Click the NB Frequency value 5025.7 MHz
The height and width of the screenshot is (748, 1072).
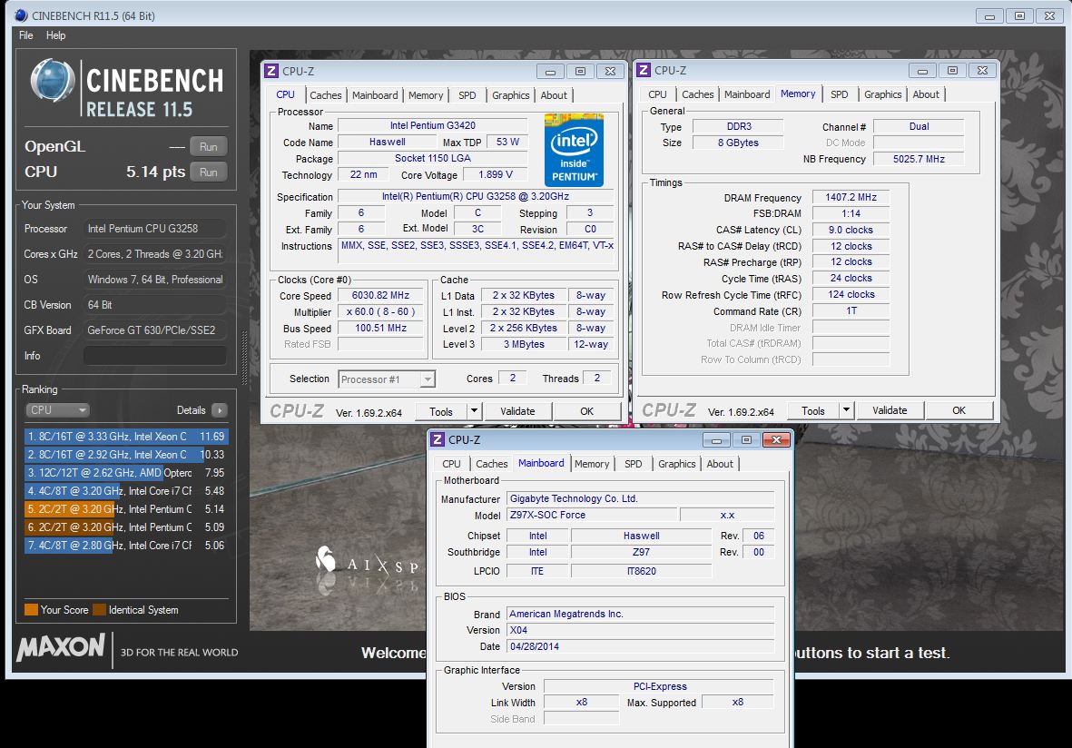pos(919,159)
